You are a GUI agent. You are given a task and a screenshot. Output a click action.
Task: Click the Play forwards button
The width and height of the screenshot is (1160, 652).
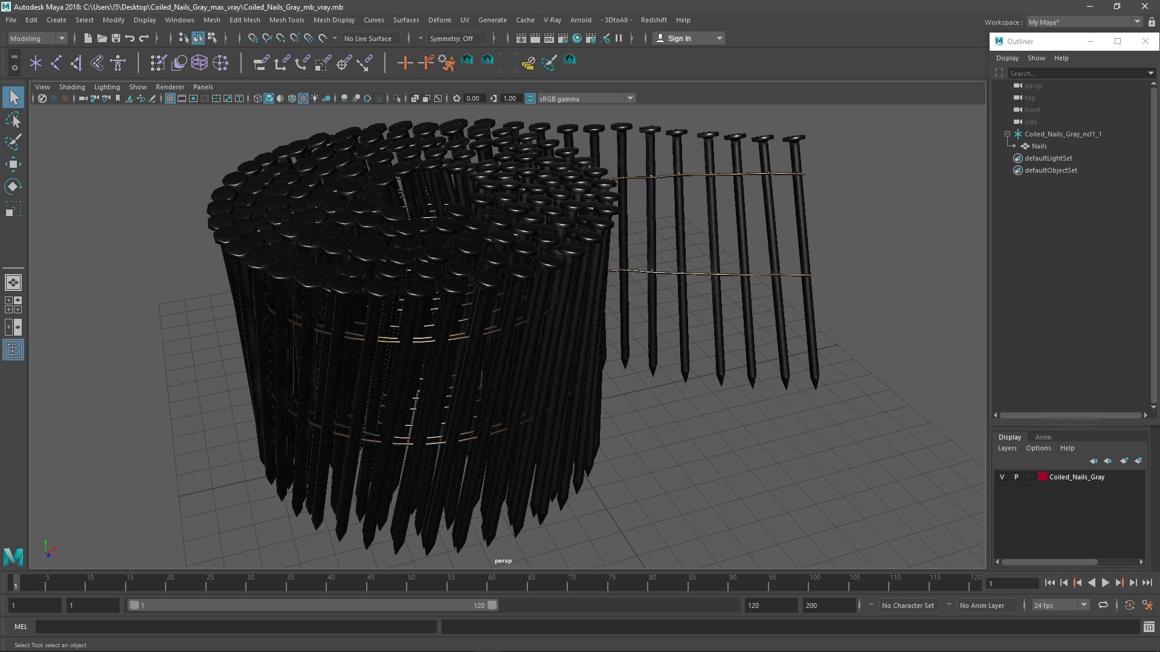pyautogui.click(x=1105, y=583)
